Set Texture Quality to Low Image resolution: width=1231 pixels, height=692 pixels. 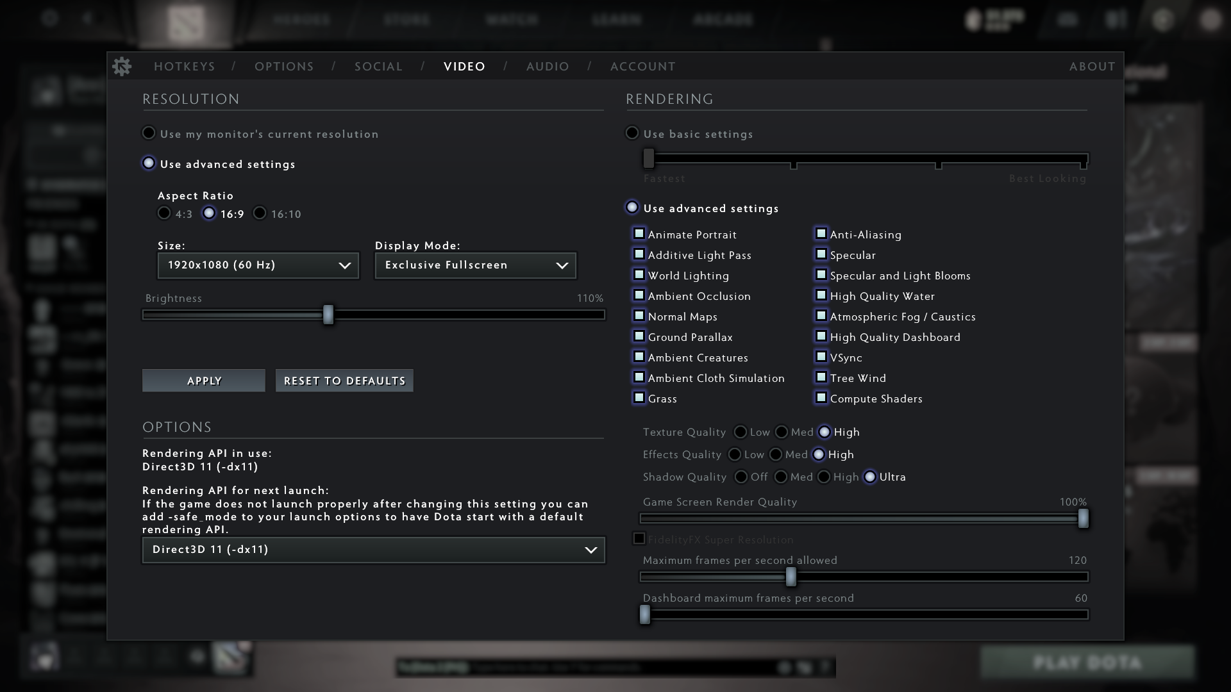click(742, 432)
